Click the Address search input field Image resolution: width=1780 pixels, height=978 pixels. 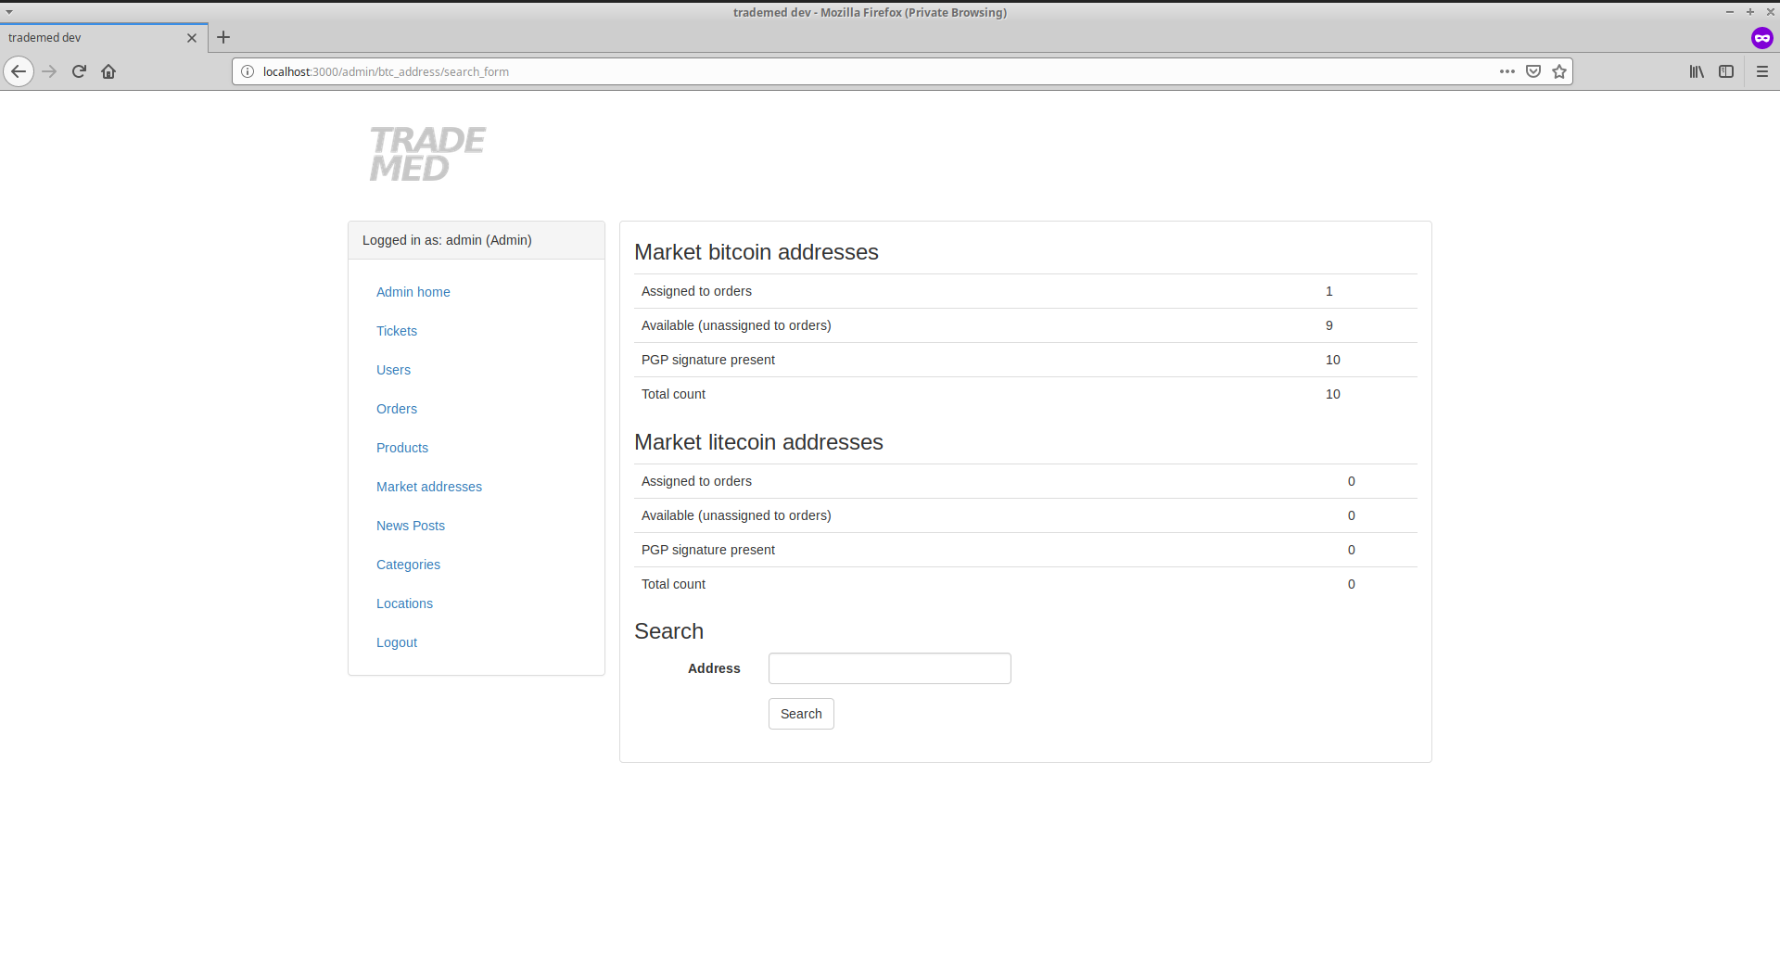[x=889, y=668]
